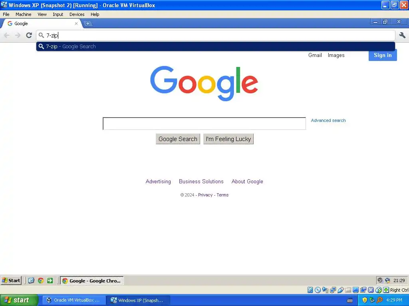Click the host taskbar on-screen keyboard icon
The height and width of the screenshot is (306, 409).
coord(350,300)
